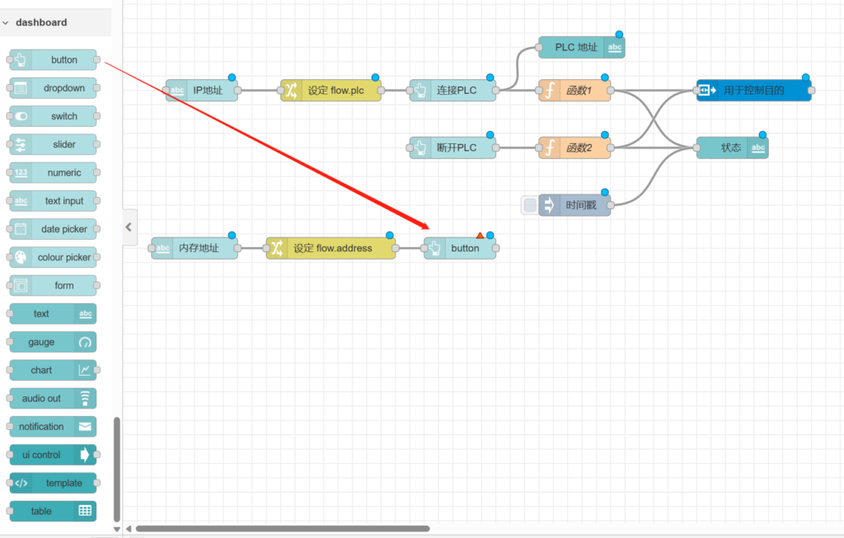Click the horizontal canvas scrollbar

tap(282, 529)
